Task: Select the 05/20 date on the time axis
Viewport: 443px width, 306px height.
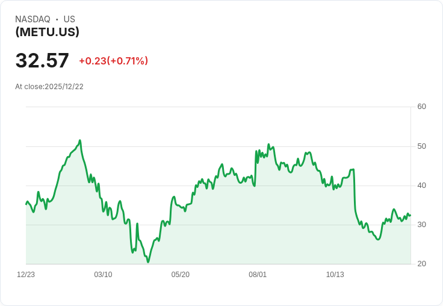Action: click(180, 275)
